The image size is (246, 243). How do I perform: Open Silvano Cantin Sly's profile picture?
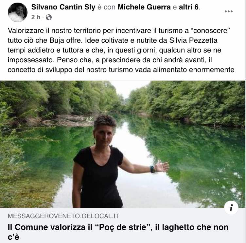point(18,12)
